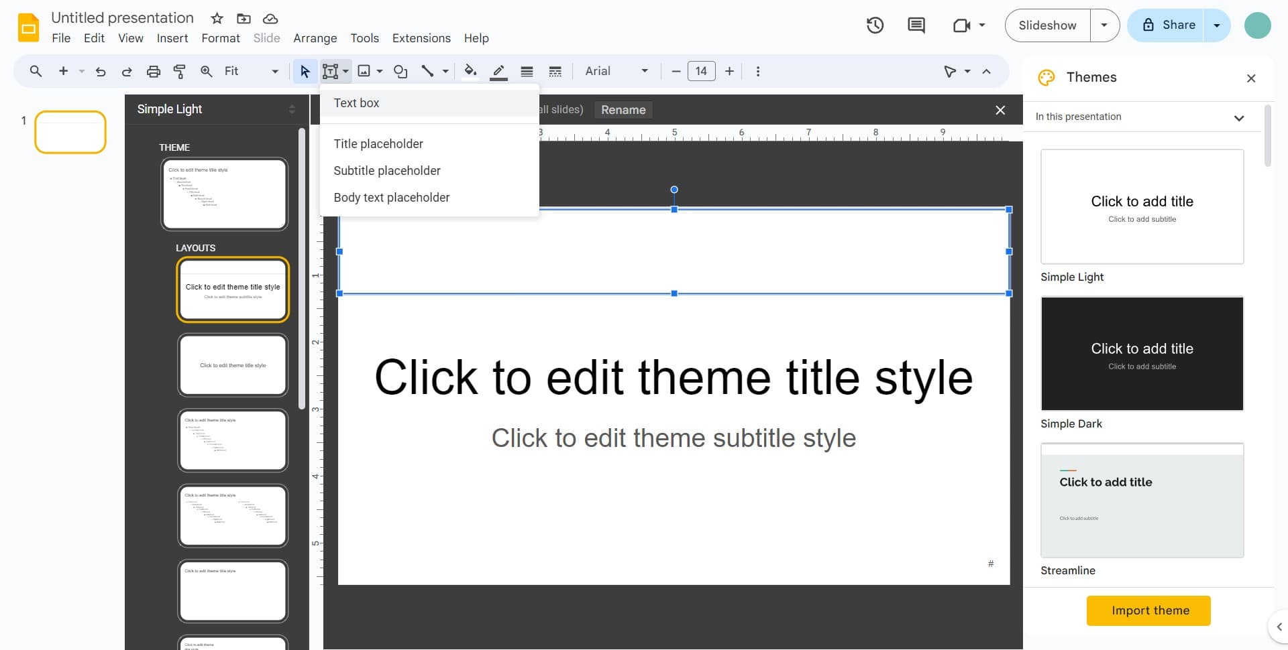This screenshot has width=1288, height=650.
Task: Open the border color picker
Action: click(498, 71)
